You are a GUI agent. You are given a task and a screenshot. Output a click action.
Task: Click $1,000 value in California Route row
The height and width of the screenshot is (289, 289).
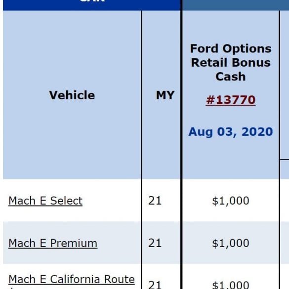tap(231, 285)
